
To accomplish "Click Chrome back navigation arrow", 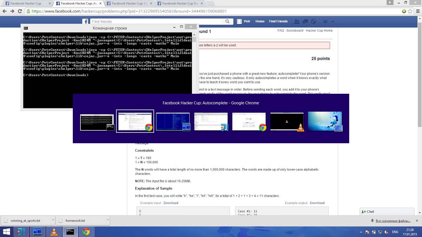I will pos(5,11).
